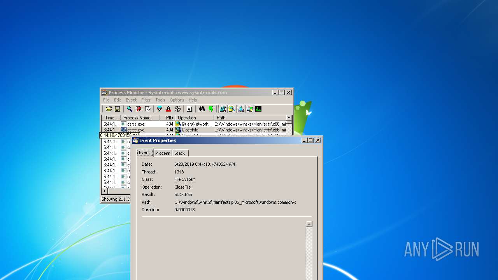Click the Open log file icon
Viewport: 498px width, 280px height.
click(x=109, y=109)
